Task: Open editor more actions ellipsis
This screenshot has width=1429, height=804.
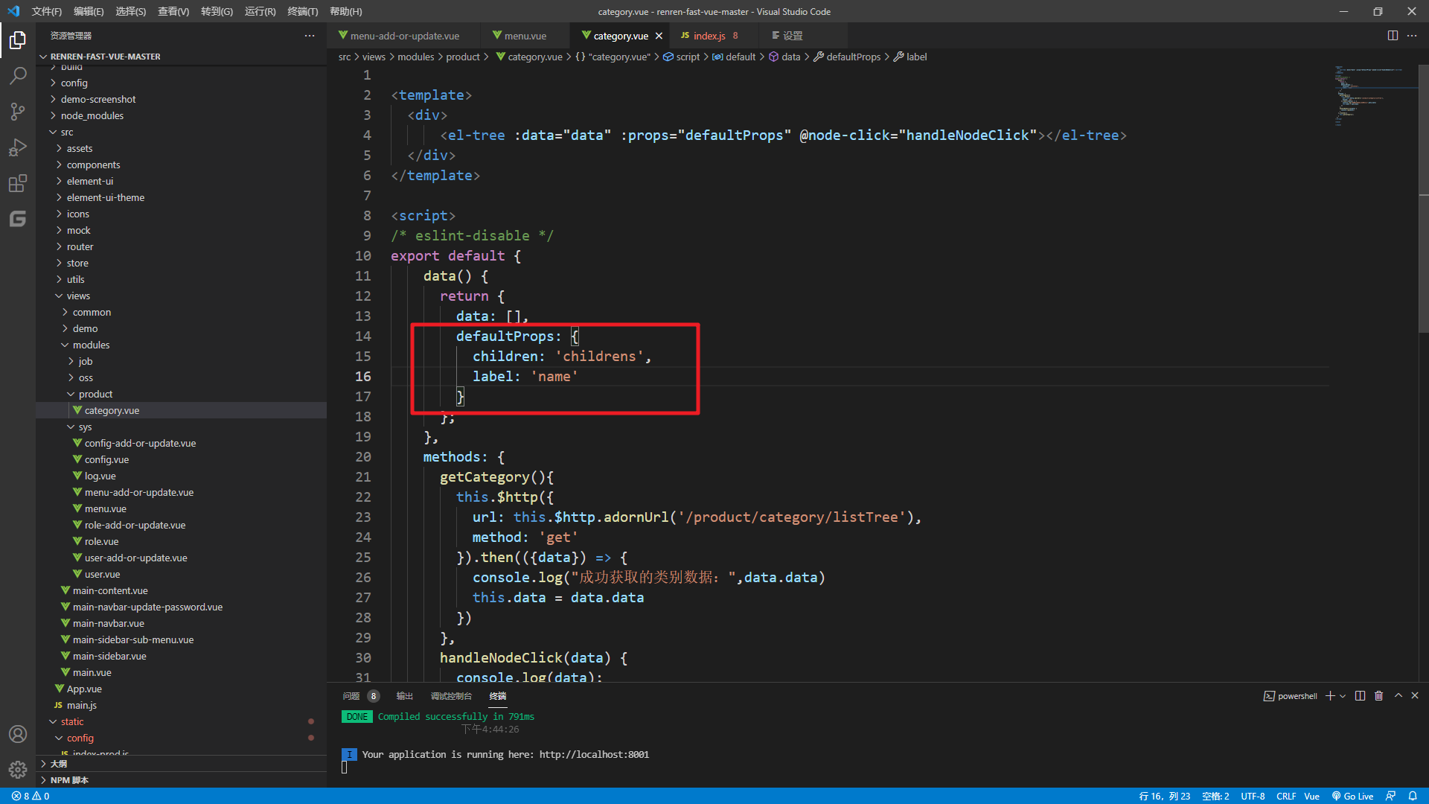Action: 1412,36
